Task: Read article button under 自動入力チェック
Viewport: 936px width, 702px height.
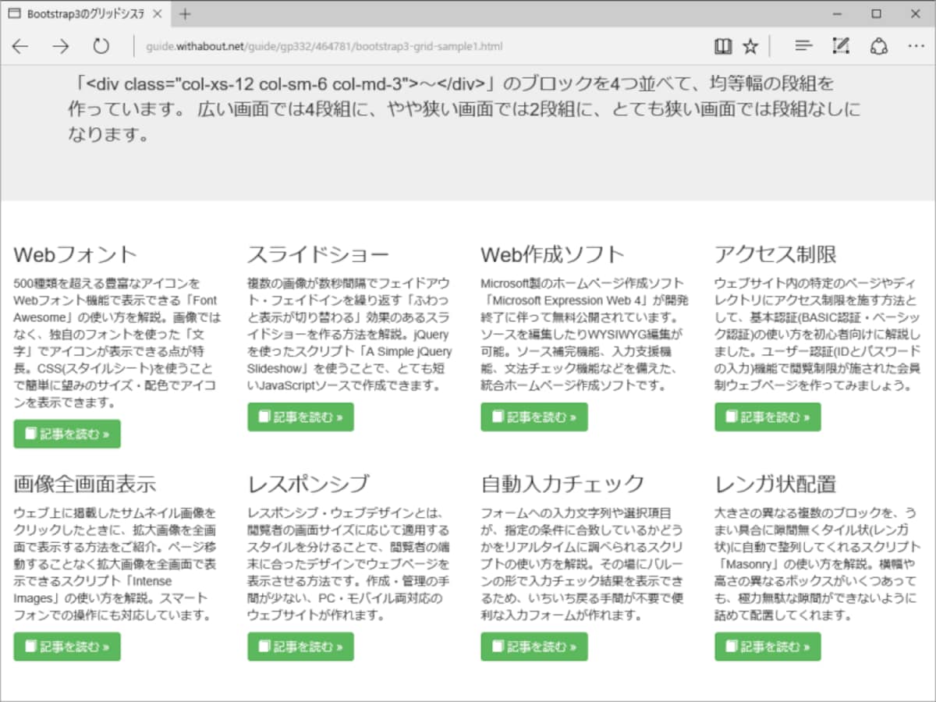Action: coord(534,647)
